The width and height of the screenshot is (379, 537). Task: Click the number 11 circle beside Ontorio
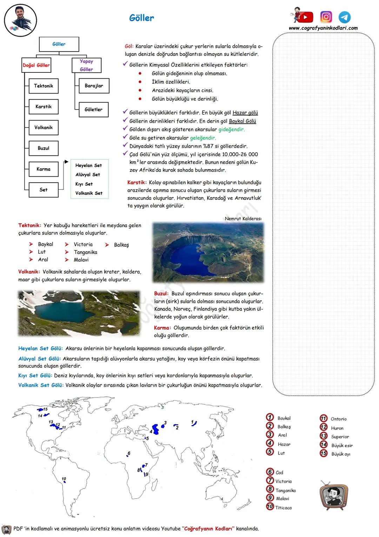click(x=323, y=418)
